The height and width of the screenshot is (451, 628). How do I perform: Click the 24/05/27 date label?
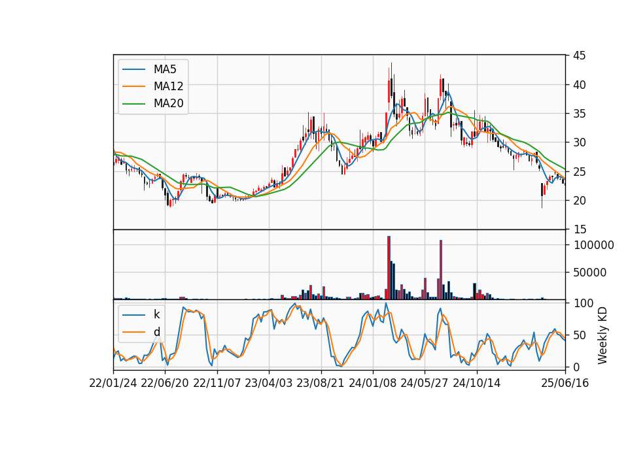click(425, 383)
